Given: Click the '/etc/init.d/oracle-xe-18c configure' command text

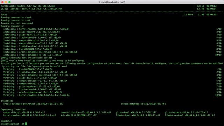Looking at the screenshot, I should point(145,63).
